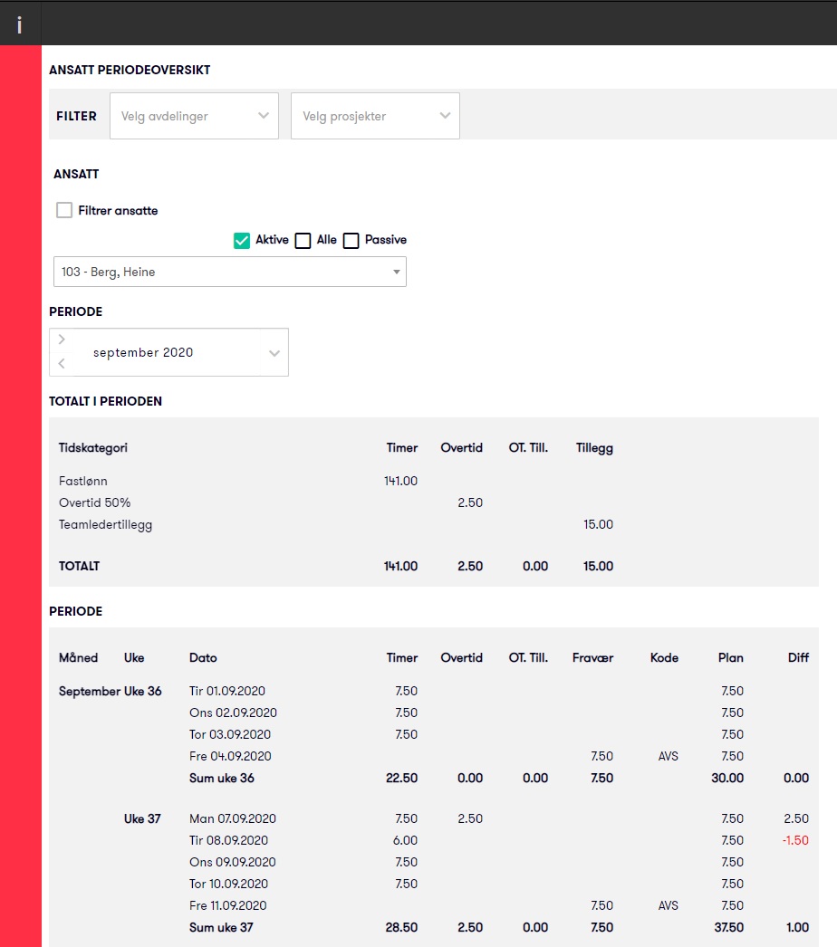
Task: Click the AVS code for 04.09.2020
Action: click(x=669, y=756)
